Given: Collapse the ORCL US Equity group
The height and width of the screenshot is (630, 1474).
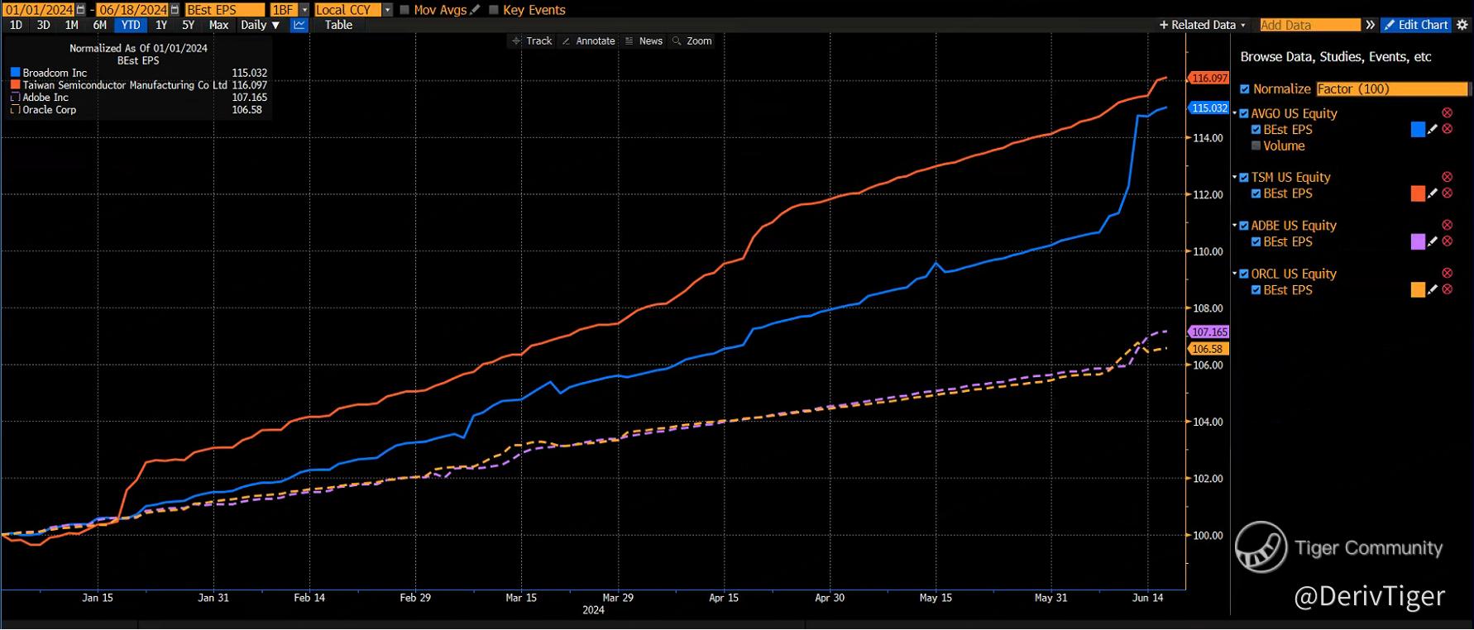Looking at the screenshot, I should (x=1235, y=274).
